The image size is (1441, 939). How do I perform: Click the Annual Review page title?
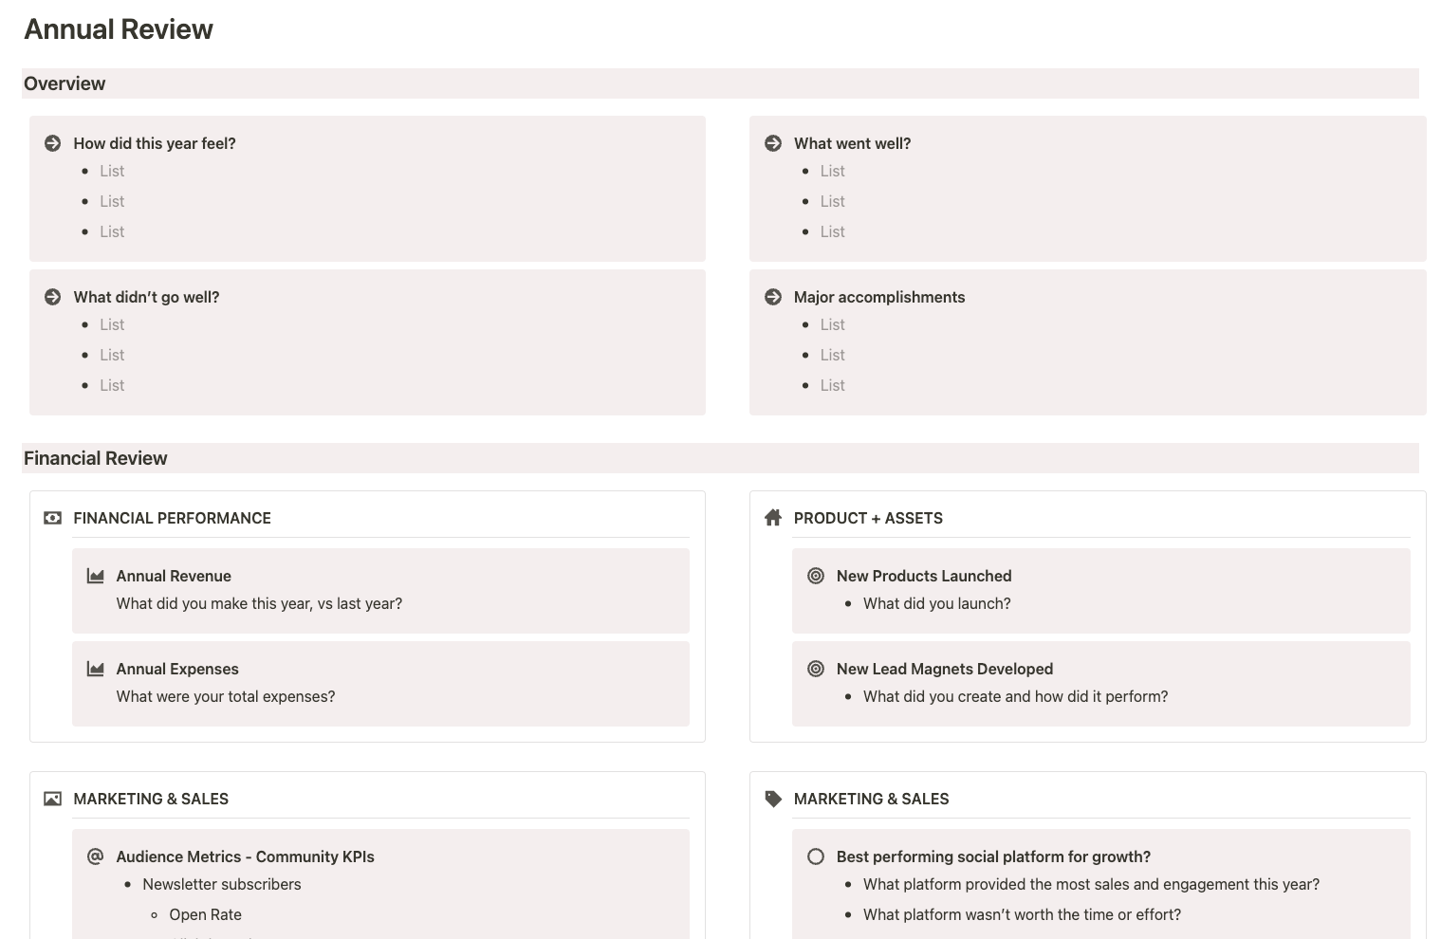click(119, 29)
